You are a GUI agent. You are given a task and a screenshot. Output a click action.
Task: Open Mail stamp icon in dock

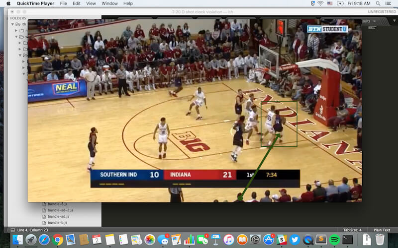(x=70, y=240)
